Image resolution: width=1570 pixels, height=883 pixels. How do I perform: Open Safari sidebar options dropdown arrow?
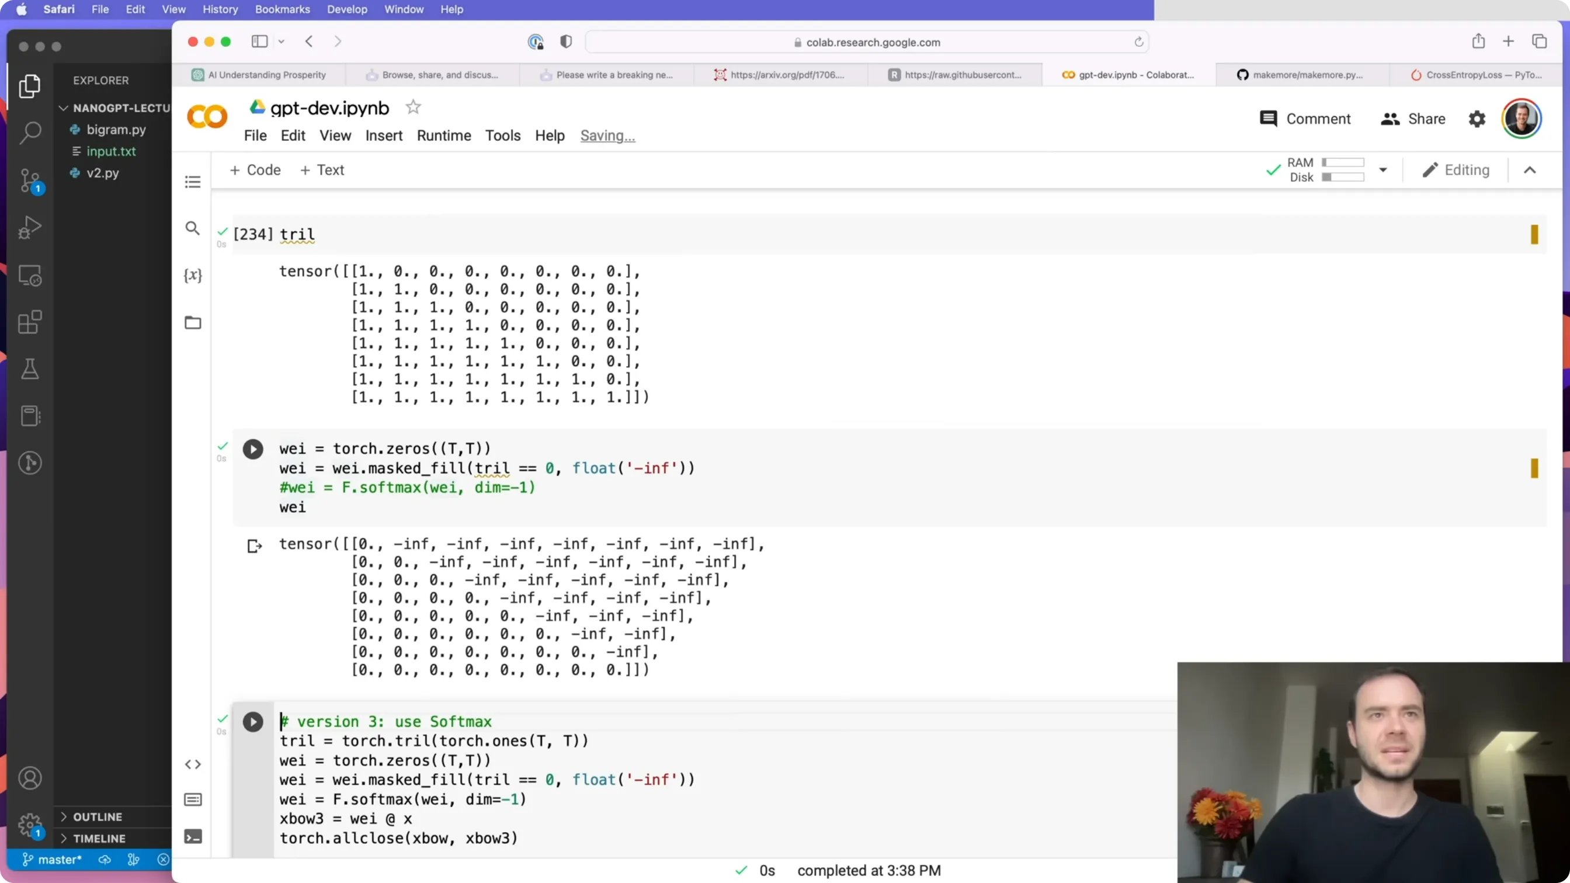[282, 41]
